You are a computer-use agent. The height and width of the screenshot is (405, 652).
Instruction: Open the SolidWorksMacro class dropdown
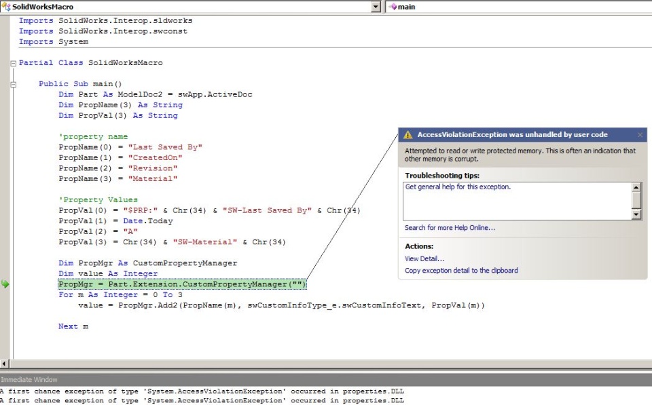(x=376, y=7)
